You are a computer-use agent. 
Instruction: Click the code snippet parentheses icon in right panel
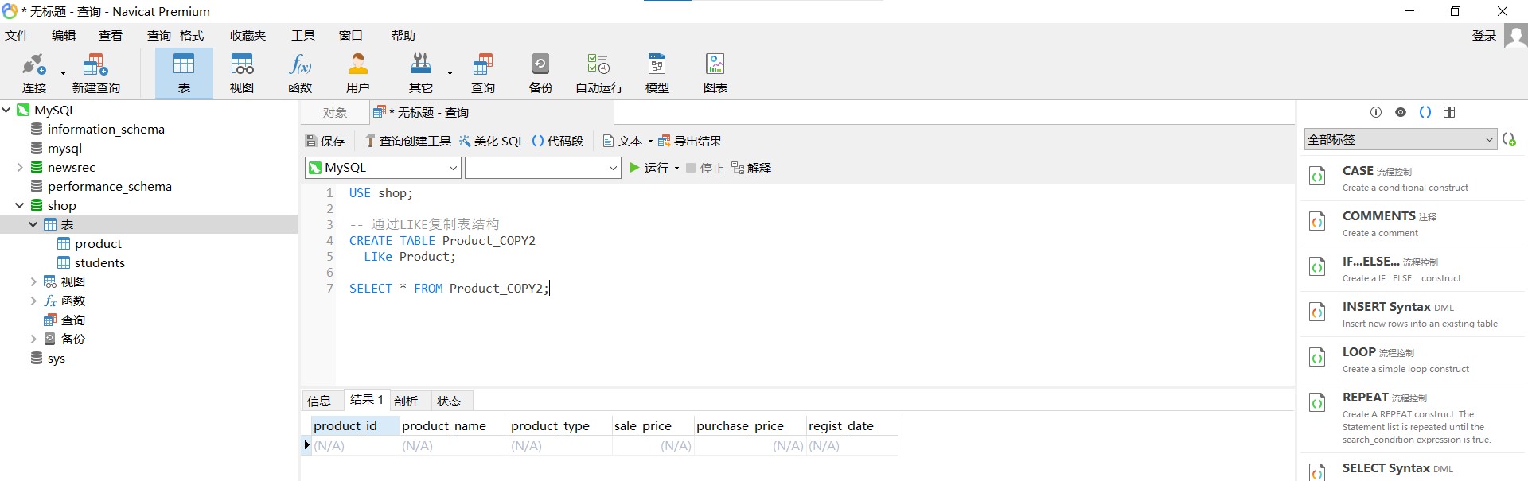tap(1425, 112)
